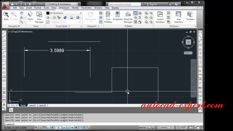Open the Properties palette
233x131 pixels.
(118, 16)
